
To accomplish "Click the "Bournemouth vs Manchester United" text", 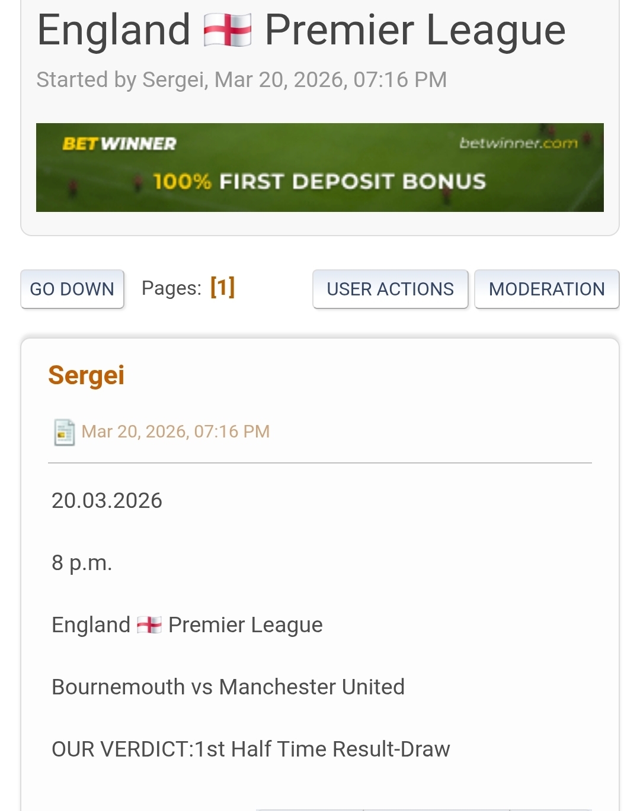I will 228,687.
